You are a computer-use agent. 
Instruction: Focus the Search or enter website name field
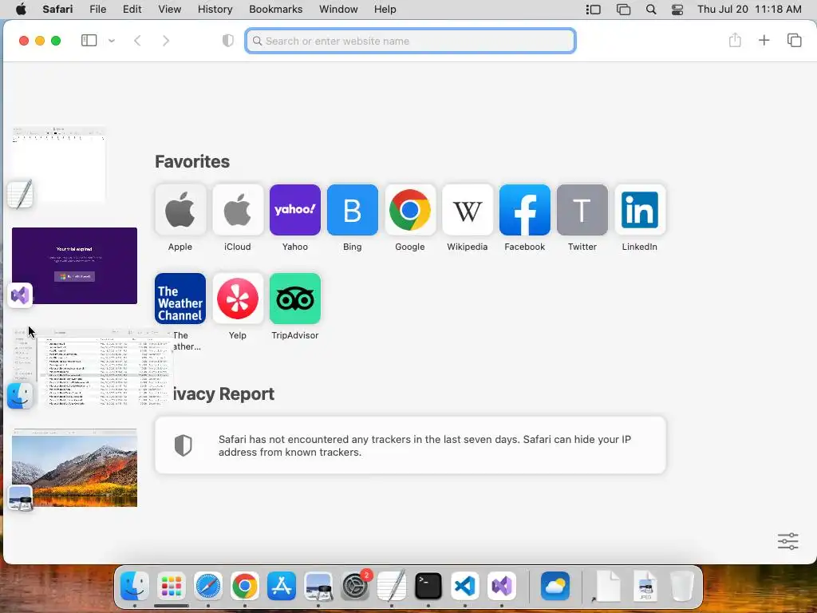pos(410,41)
